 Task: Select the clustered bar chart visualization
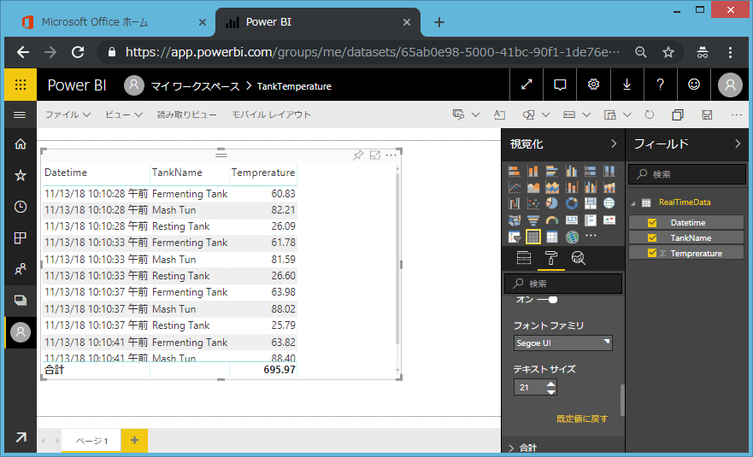tap(552, 171)
